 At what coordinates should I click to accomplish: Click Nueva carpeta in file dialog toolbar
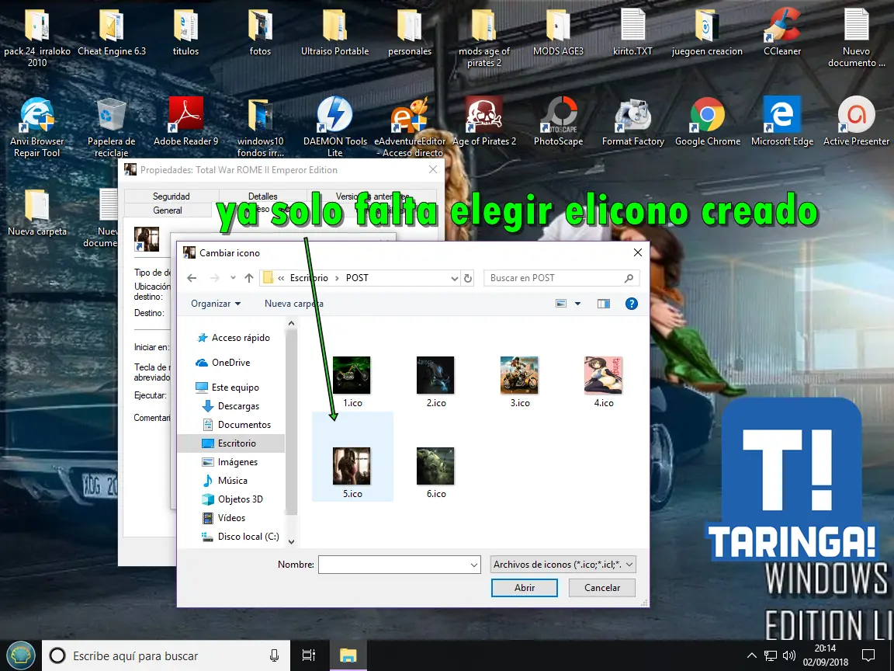[x=293, y=304]
